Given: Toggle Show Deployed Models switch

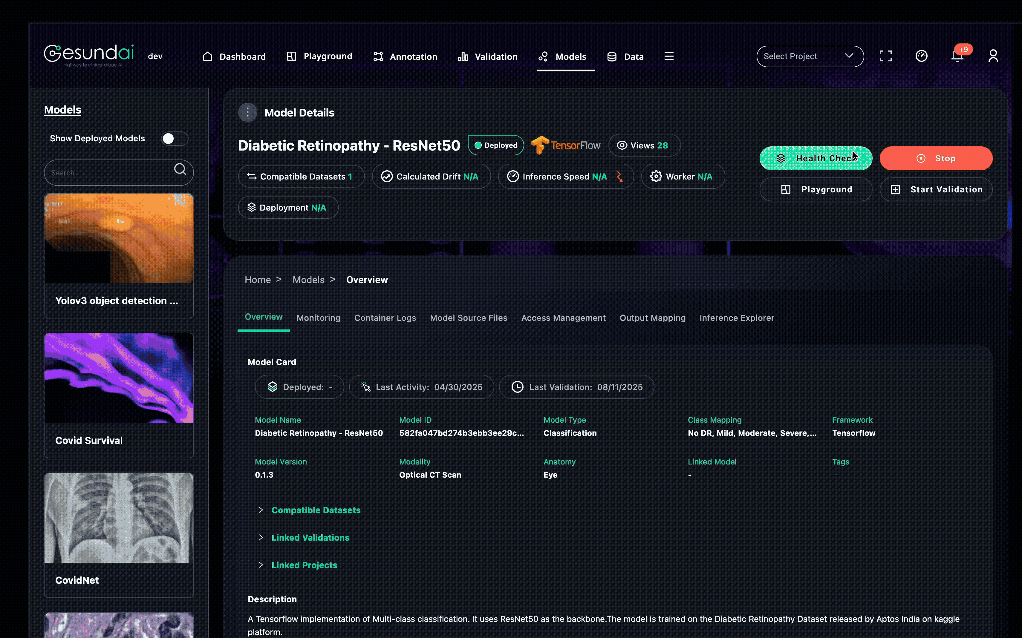Looking at the screenshot, I should (x=174, y=138).
